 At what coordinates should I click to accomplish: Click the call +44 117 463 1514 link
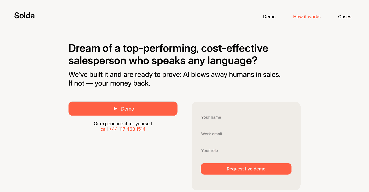tap(123, 129)
